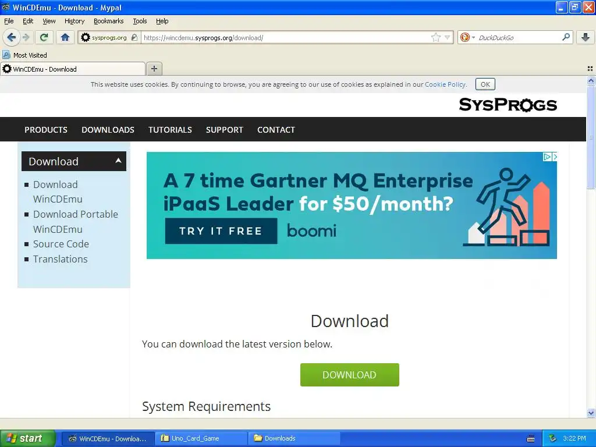Image resolution: width=596 pixels, height=447 pixels.
Task: Click the Download WinCDEmu sidebar link
Action: (58, 191)
